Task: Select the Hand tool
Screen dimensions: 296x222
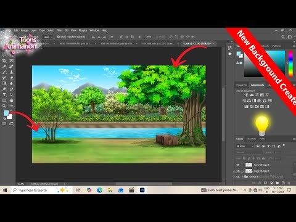Action: 12,101
